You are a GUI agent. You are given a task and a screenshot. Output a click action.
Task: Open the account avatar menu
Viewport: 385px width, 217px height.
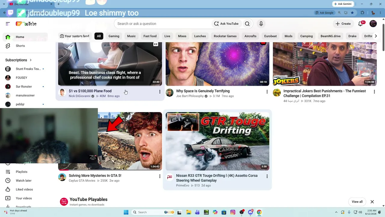[373, 24]
